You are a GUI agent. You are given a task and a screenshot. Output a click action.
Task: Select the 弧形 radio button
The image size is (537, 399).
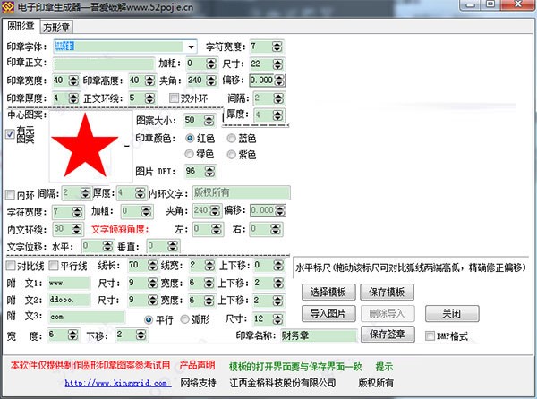pos(184,318)
